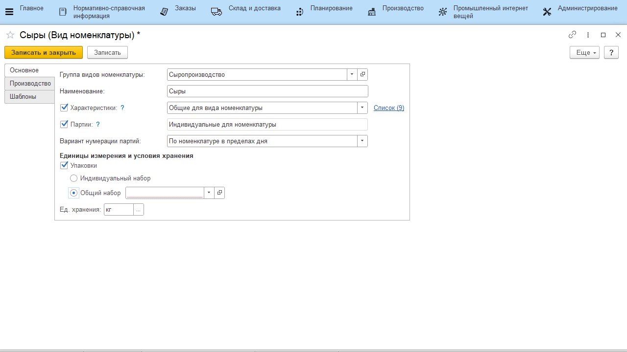627x352 pixels.
Task: Open the Общий набор packaging set item
Action: [219, 193]
